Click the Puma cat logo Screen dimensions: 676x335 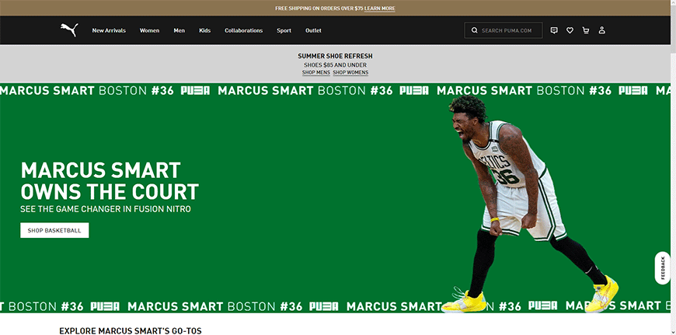[69, 30]
